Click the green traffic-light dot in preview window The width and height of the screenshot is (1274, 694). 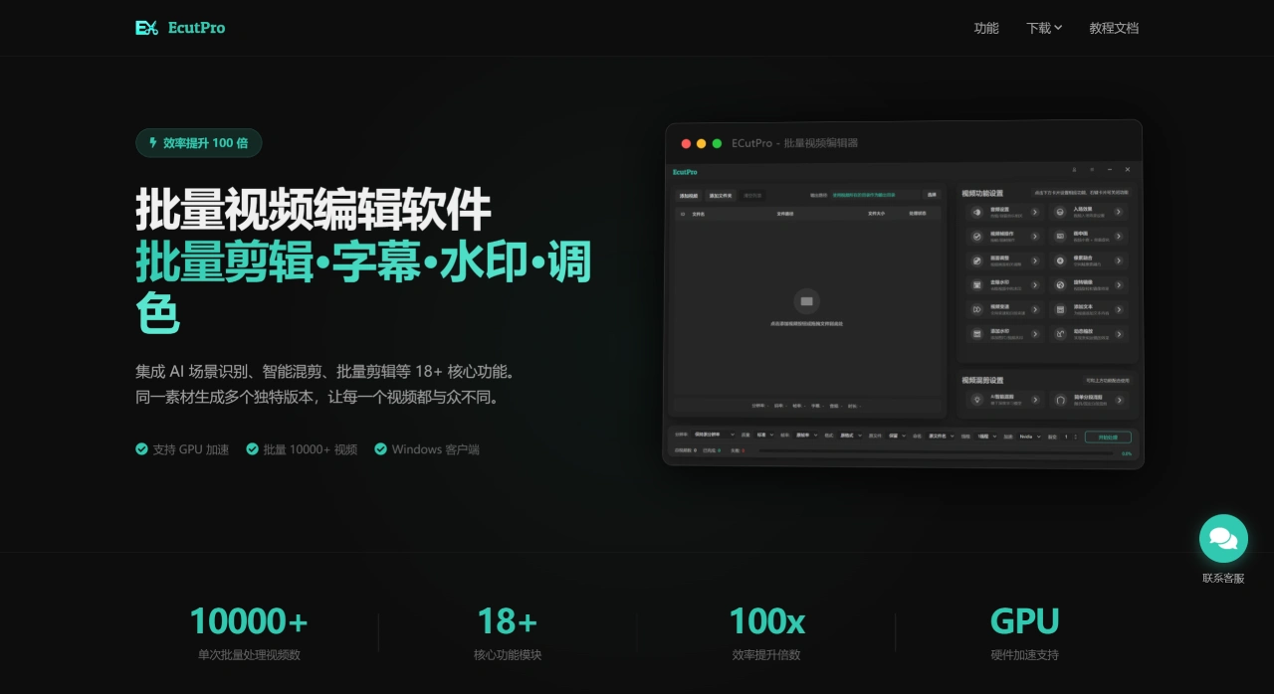click(x=717, y=144)
